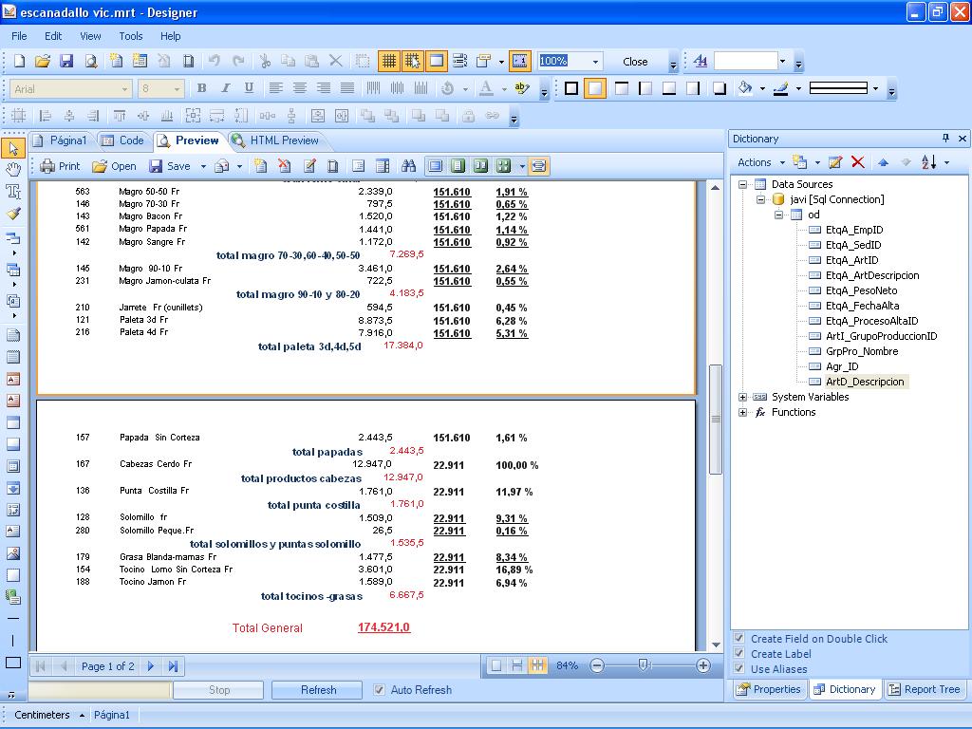Click the Delete red X in Dictionary
Image resolution: width=972 pixels, height=729 pixels.
858,162
